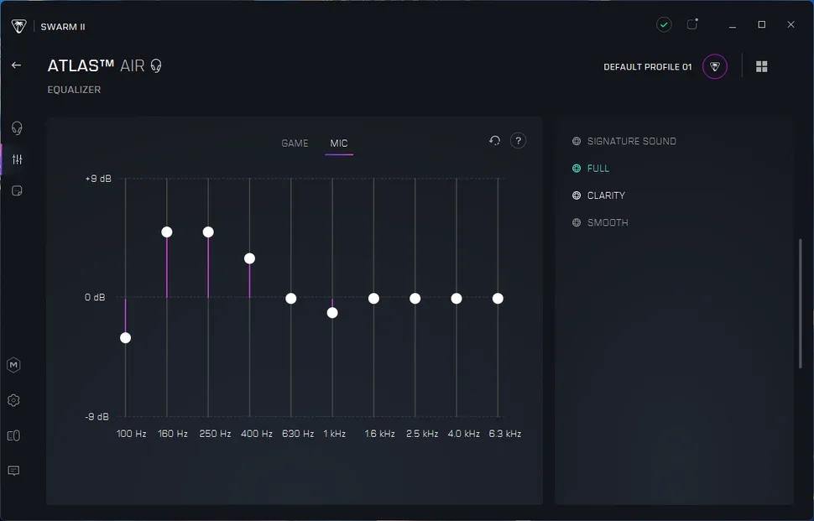Image resolution: width=814 pixels, height=521 pixels.
Task: Click the back arrow icon
Action: (16, 65)
